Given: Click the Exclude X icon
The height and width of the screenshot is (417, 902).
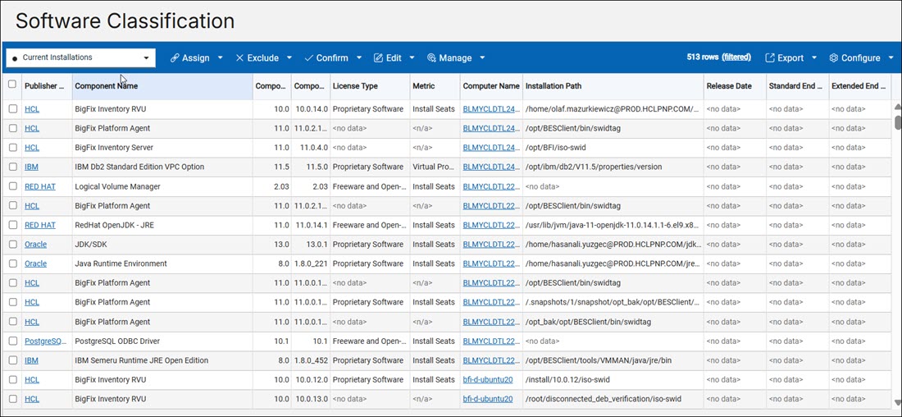Looking at the screenshot, I should [240, 58].
